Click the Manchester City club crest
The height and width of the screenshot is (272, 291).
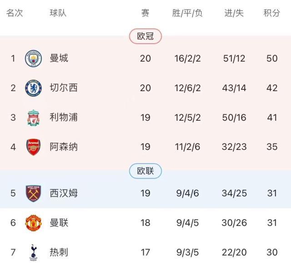coord(33,58)
